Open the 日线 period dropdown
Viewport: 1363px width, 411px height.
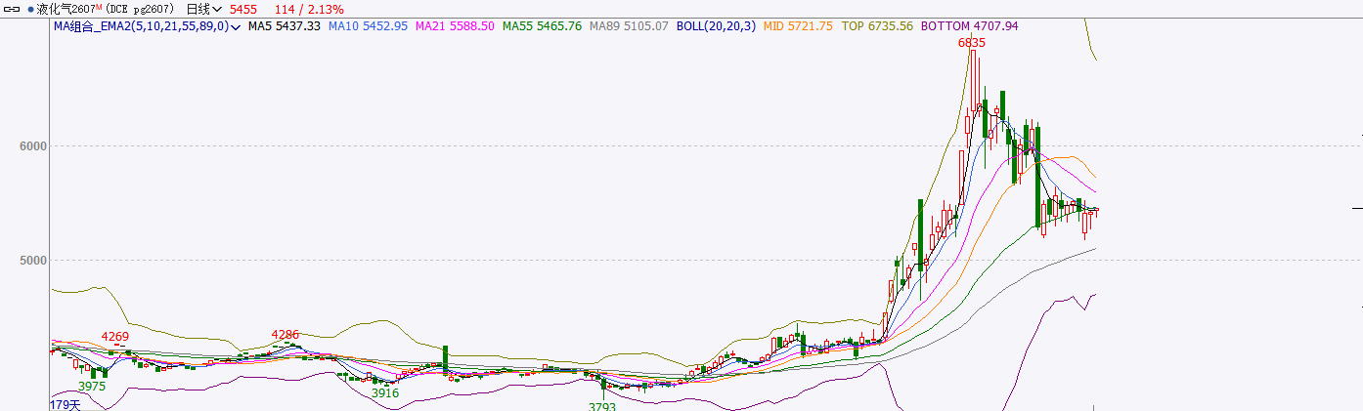click(x=203, y=9)
